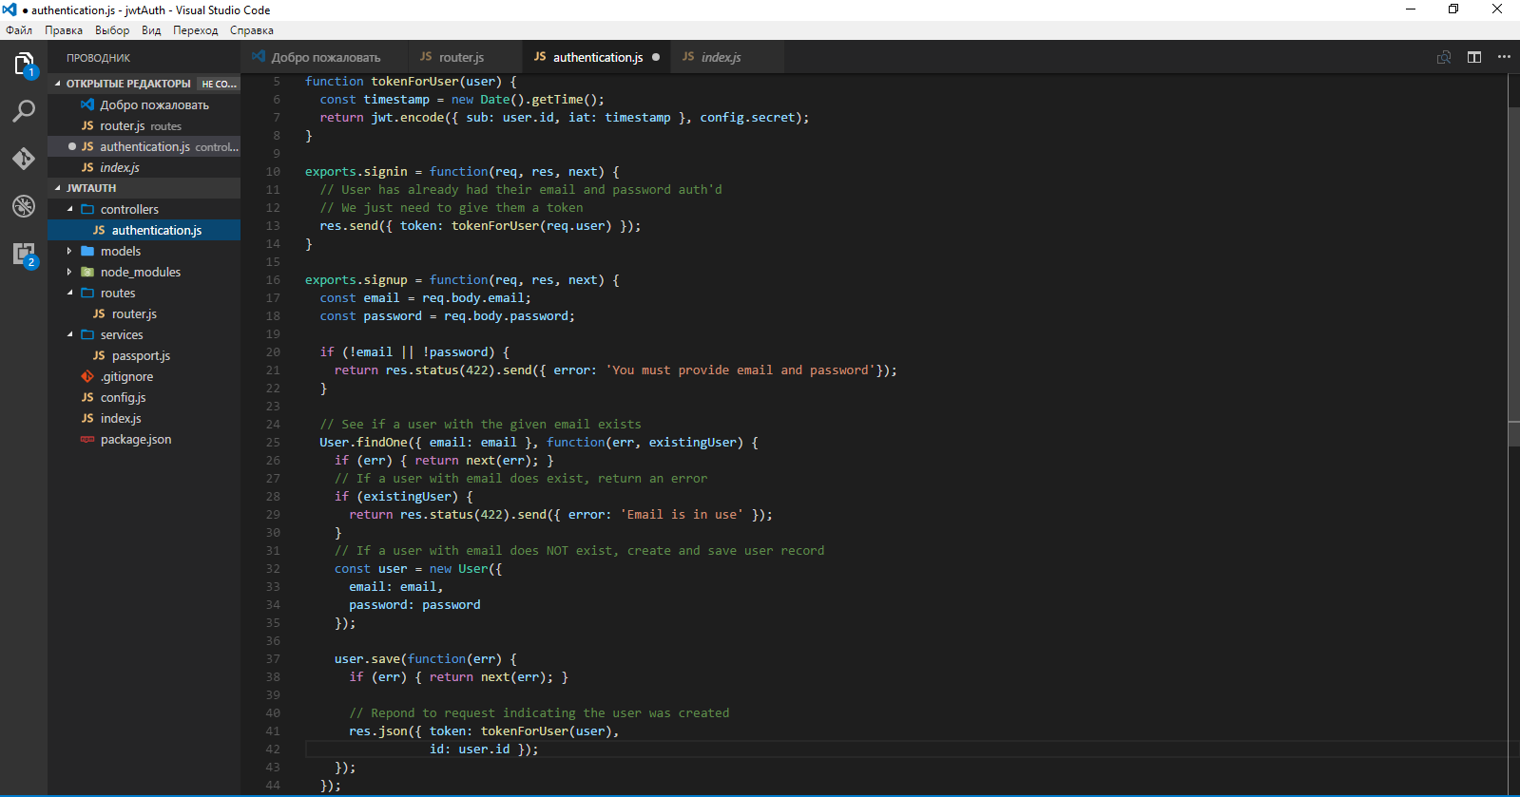Click the npm icon beside package.json
1520x797 pixels.
87,439
